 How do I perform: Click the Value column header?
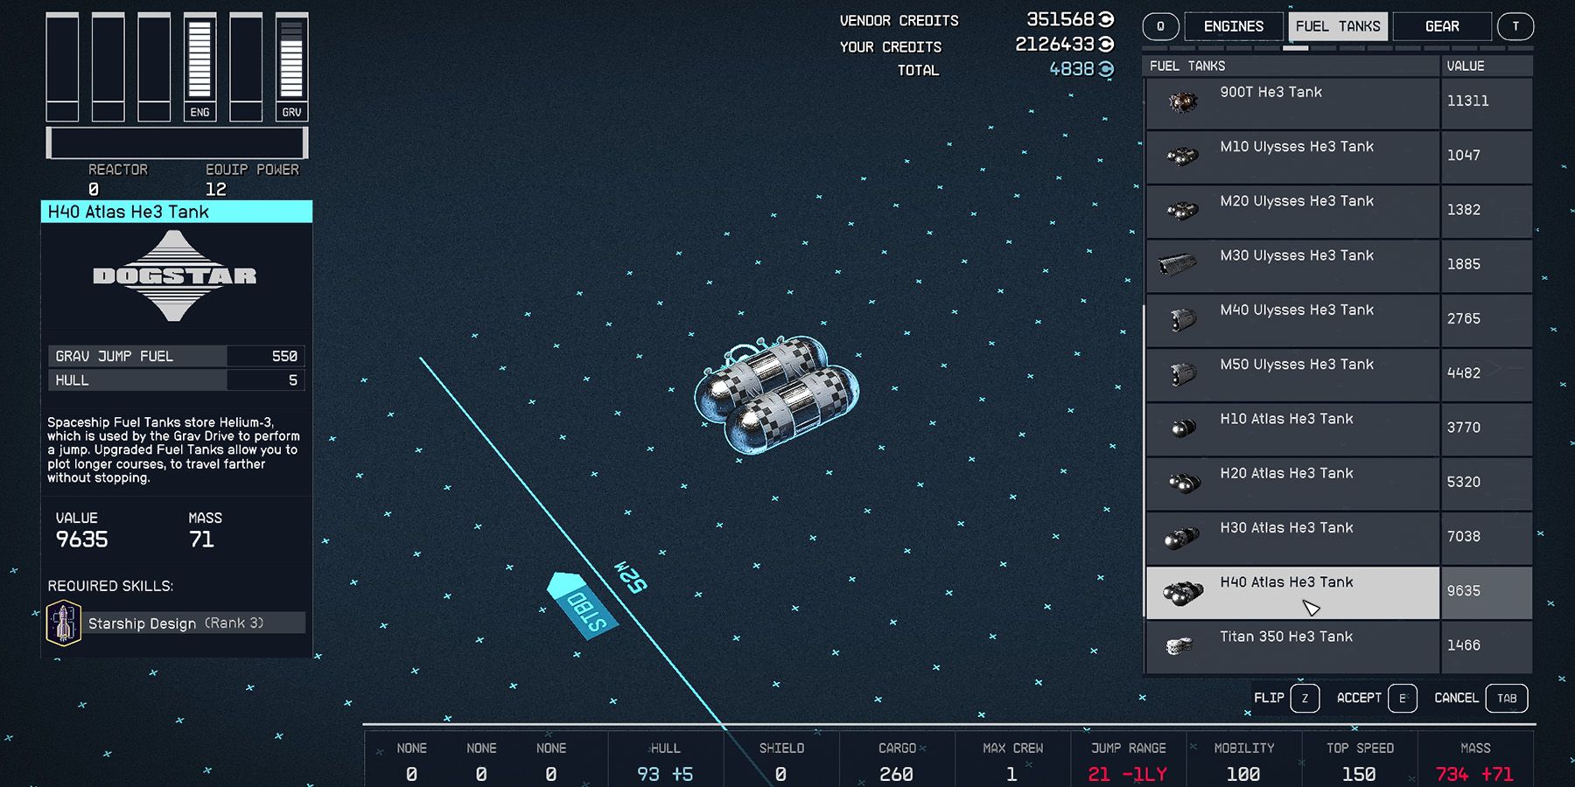pyautogui.click(x=1487, y=66)
